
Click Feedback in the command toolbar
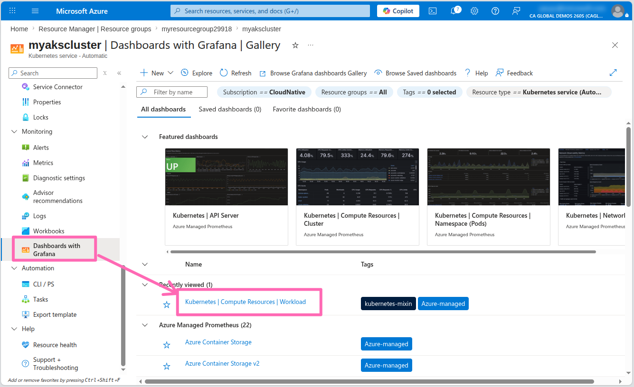point(514,73)
